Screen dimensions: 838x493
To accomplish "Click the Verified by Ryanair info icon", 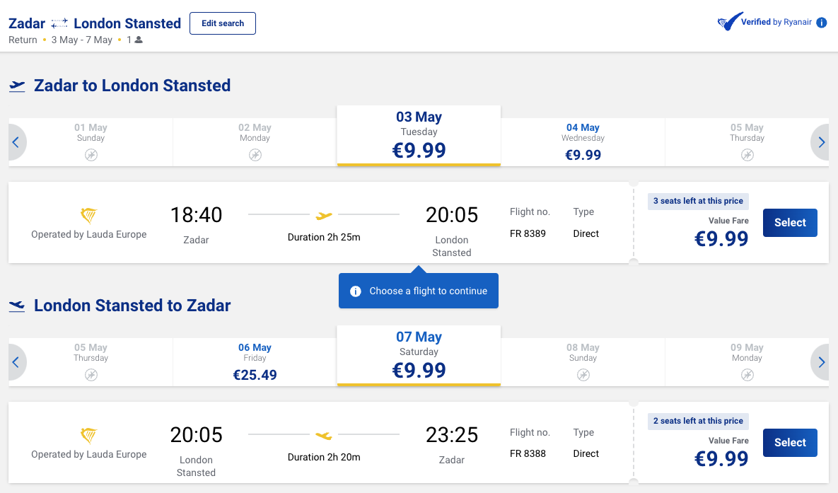I will click(821, 23).
